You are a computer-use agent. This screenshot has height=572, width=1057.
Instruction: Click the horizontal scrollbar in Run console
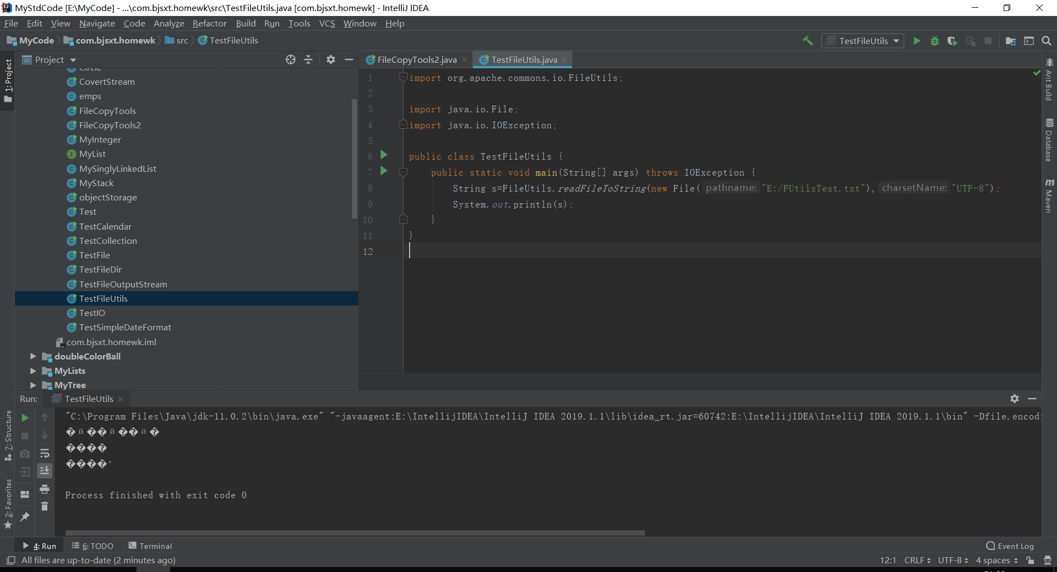pyautogui.click(x=355, y=533)
